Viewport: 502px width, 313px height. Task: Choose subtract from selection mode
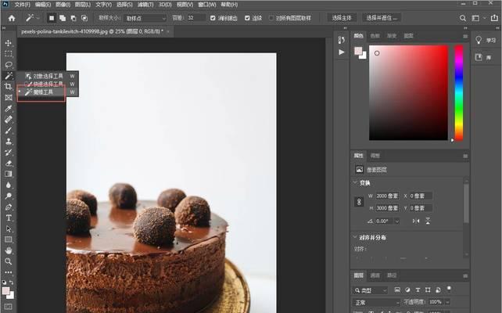(x=74, y=18)
